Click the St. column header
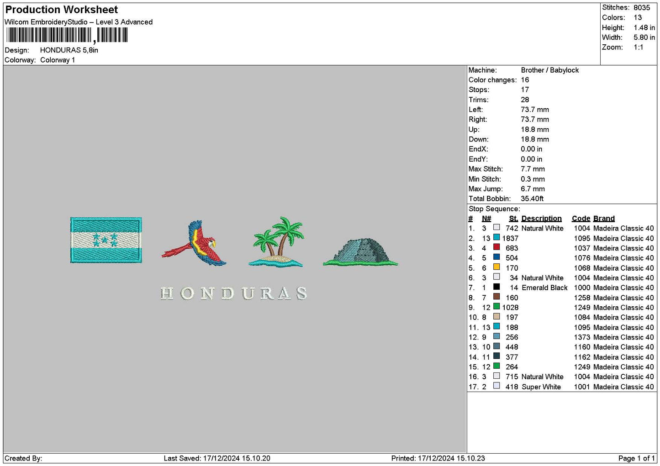This screenshot has width=660, height=466. coord(513,219)
